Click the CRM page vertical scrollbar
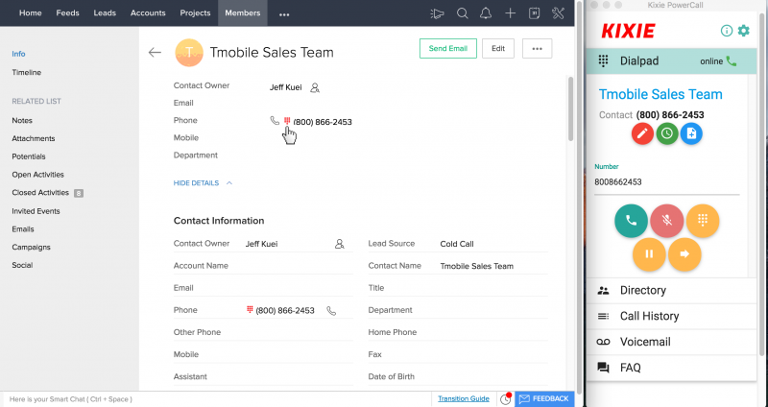The image size is (768, 407). pos(570,109)
